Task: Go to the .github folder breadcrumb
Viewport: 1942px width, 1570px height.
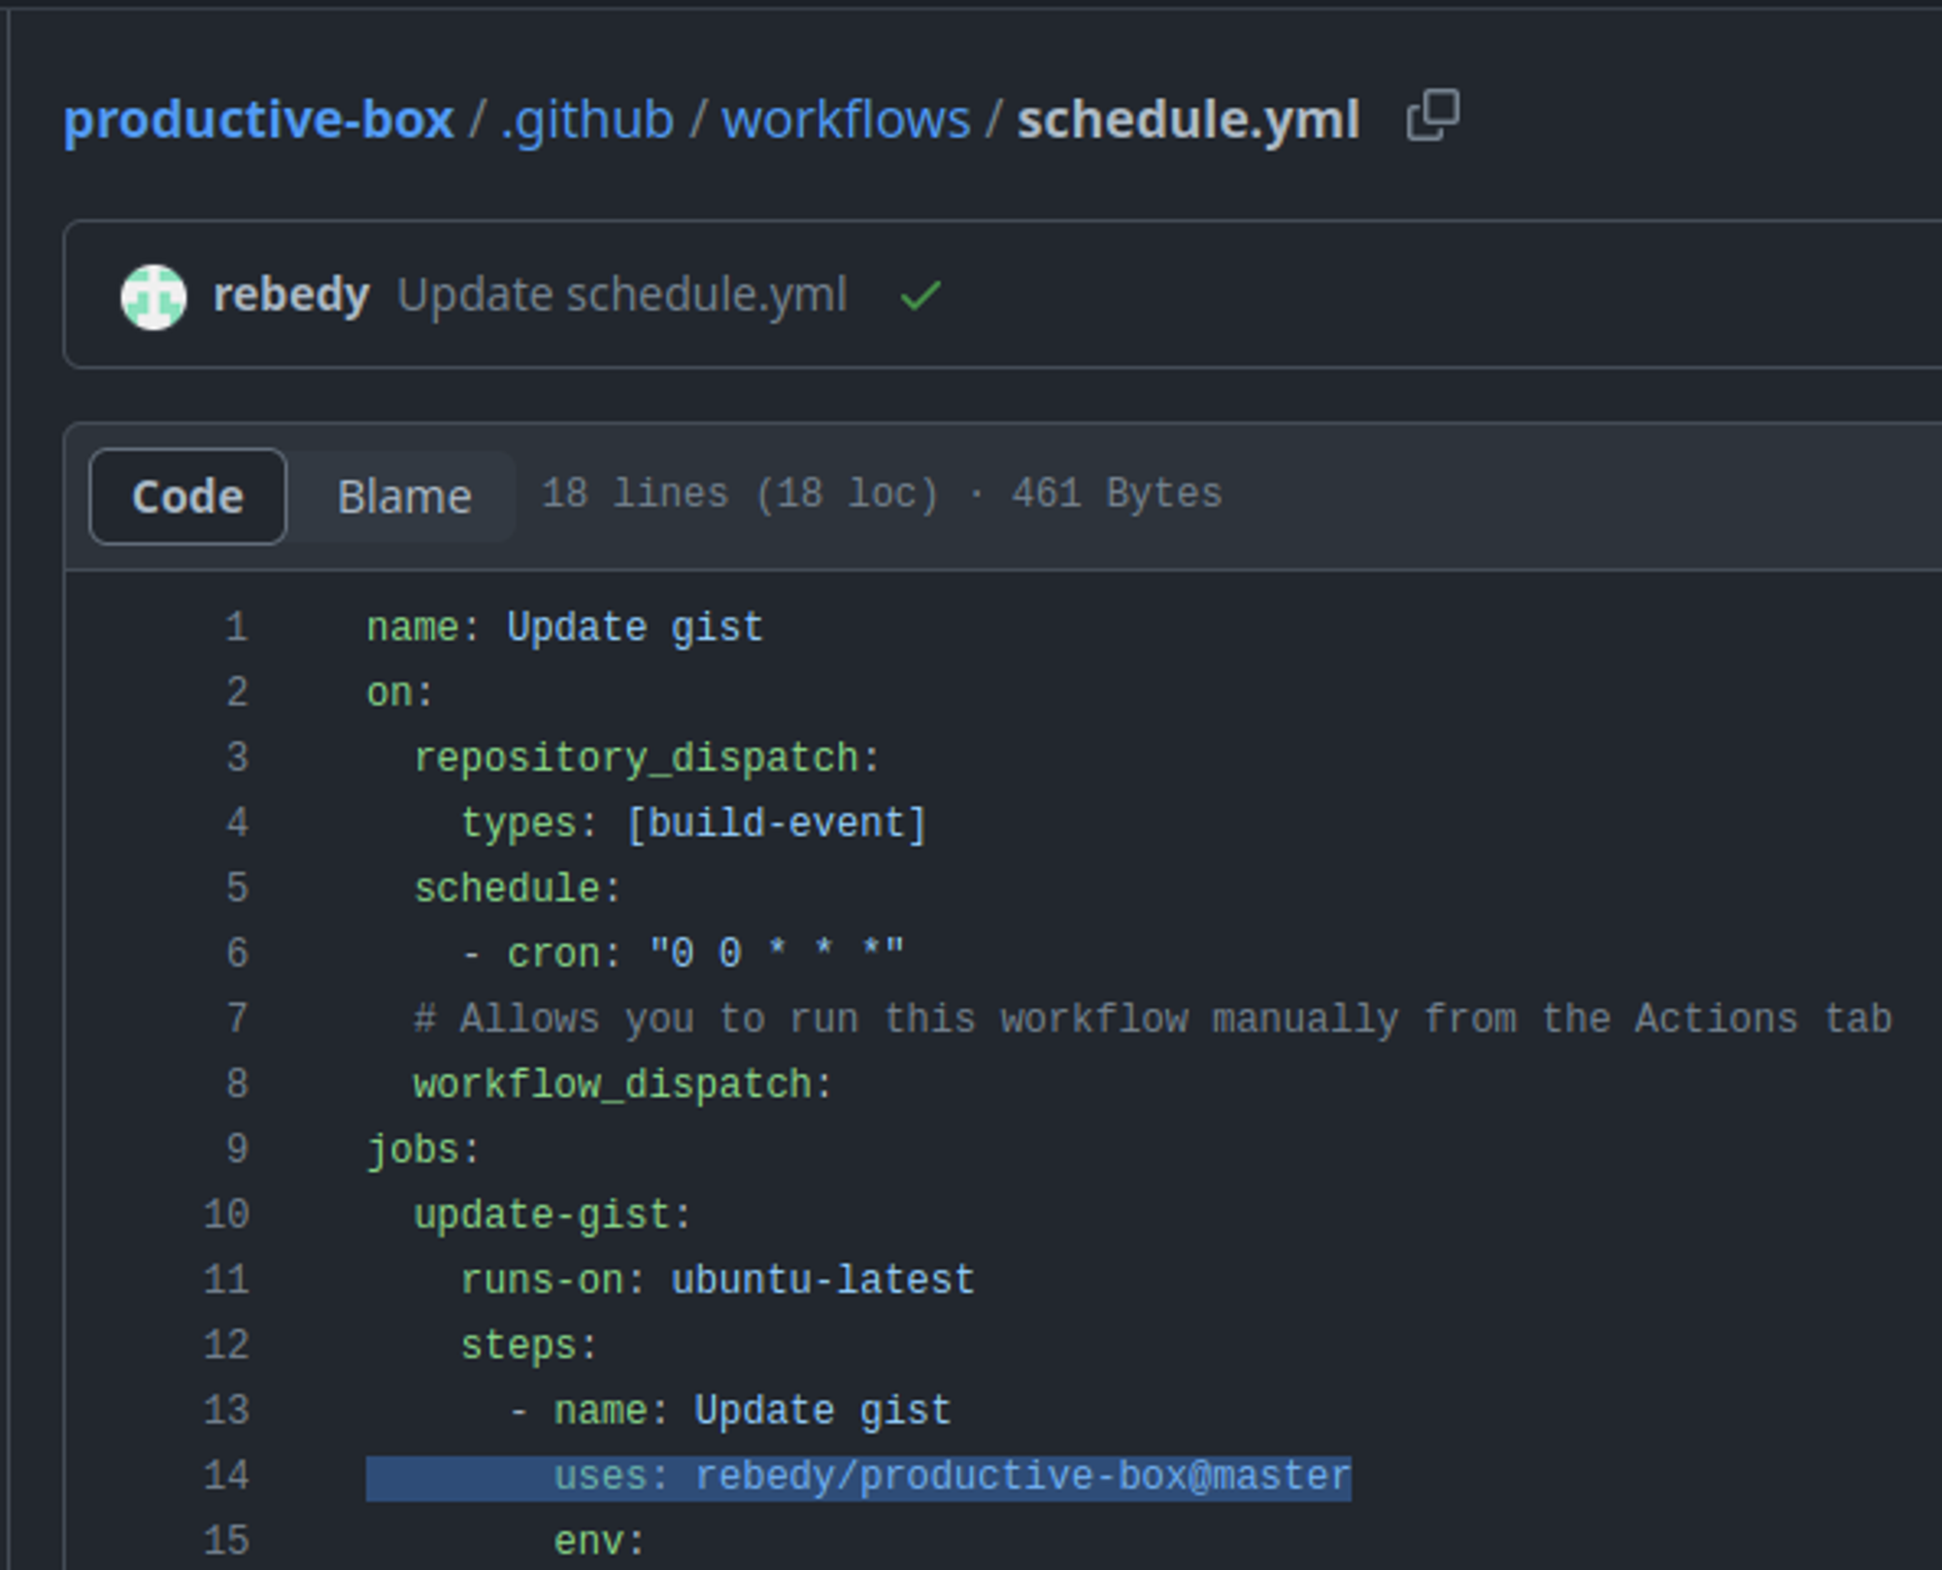Action: tap(586, 120)
